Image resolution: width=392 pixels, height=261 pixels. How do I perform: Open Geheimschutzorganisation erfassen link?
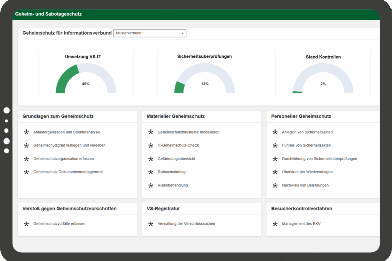(x=64, y=159)
